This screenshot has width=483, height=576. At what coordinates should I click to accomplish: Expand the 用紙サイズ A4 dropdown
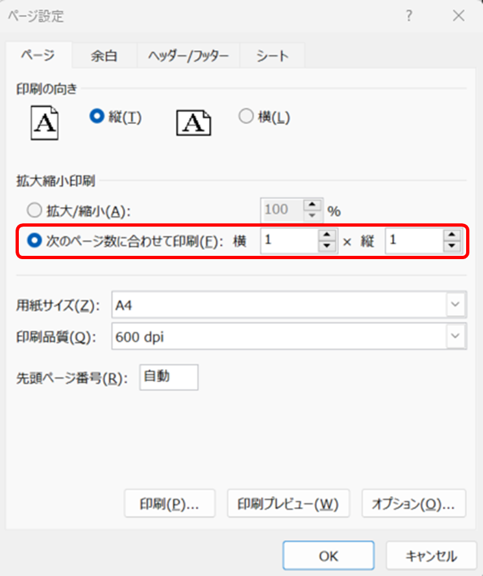[456, 304]
